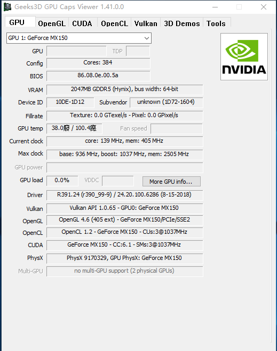Click the VRAM info field

[125, 89]
